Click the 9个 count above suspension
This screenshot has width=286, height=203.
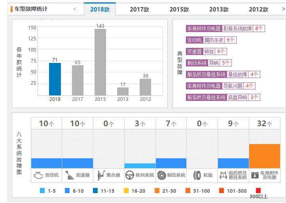click(x=233, y=124)
